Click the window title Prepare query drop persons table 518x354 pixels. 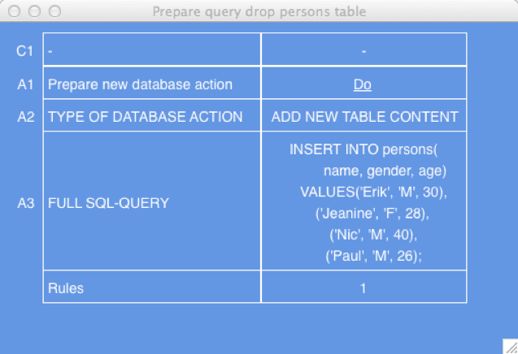[x=259, y=12]
